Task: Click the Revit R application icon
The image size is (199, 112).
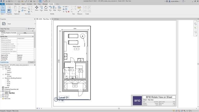Action: click(x=1, y=1)
